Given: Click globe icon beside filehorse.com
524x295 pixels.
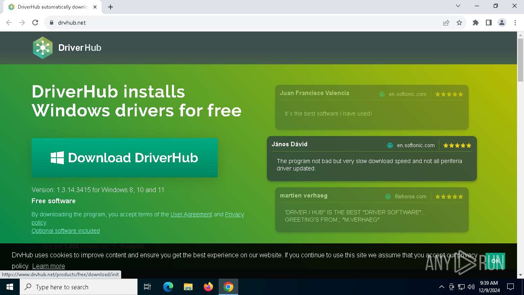Looking at the screenshot, I should pyautogui.click(x=388, y=197).
